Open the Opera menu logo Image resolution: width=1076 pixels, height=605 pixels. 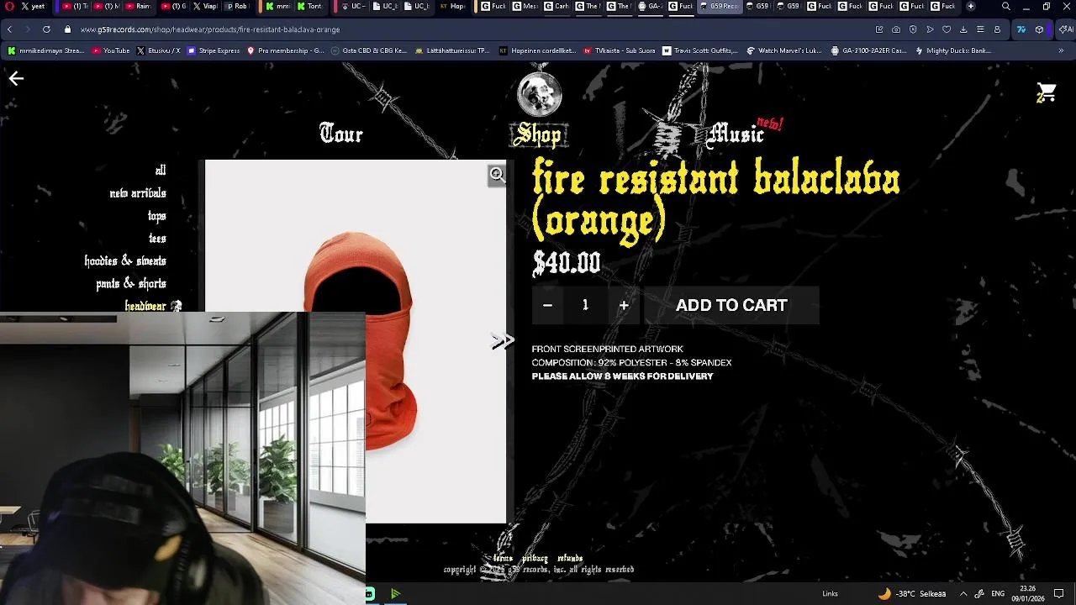point(9,7)
